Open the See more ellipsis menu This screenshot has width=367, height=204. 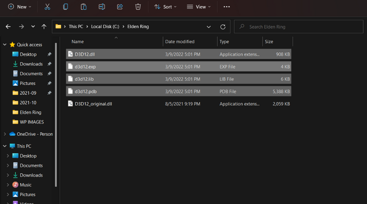click(x=227, y=7)
